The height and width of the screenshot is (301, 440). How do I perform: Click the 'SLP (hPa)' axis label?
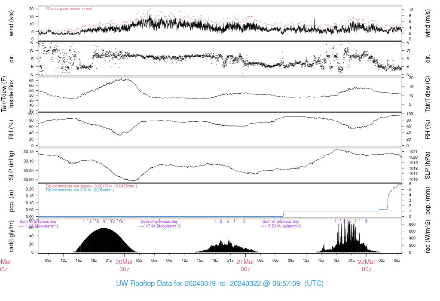pyautogui.click(x=428, y=166)
